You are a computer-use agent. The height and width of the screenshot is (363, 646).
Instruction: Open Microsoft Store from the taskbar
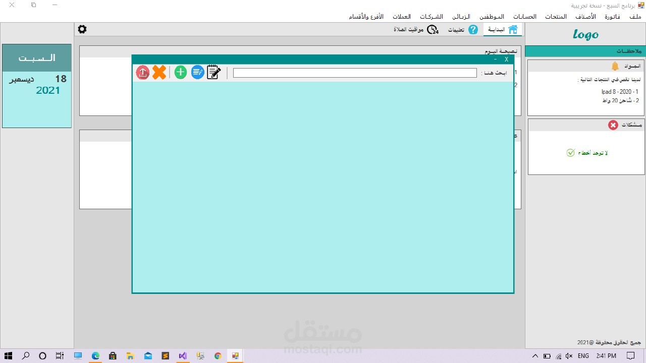tap(113, 356)
